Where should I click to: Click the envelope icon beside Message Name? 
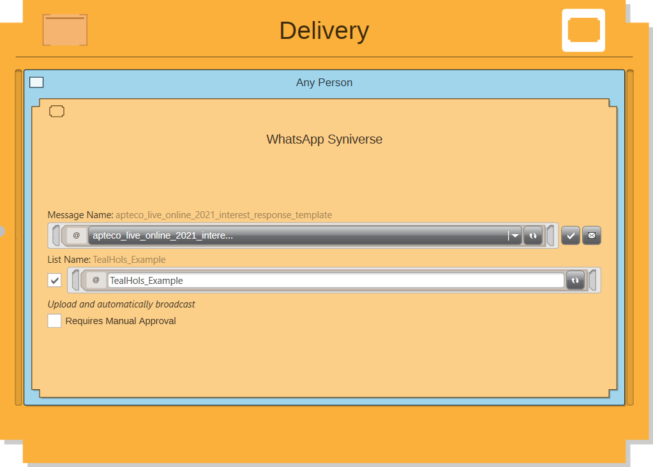coord(591,235)
